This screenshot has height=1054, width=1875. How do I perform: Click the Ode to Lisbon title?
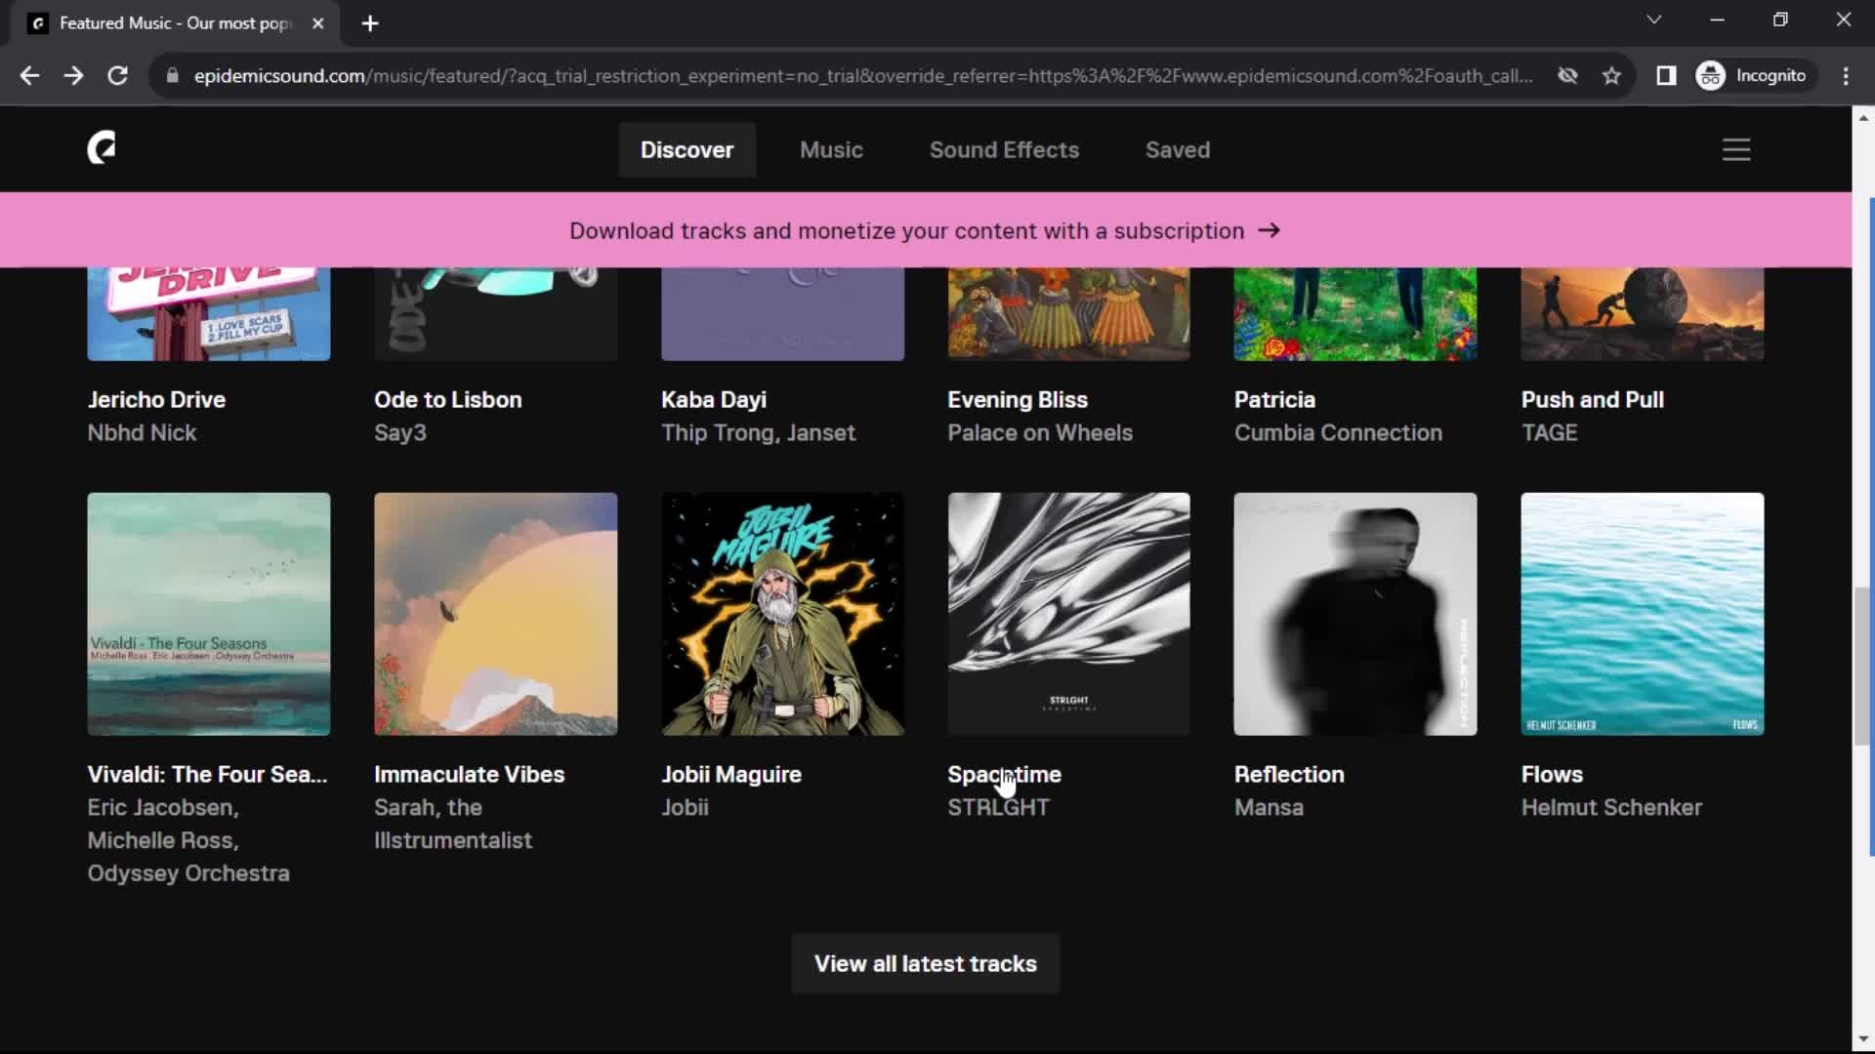(x=448, y=400)
